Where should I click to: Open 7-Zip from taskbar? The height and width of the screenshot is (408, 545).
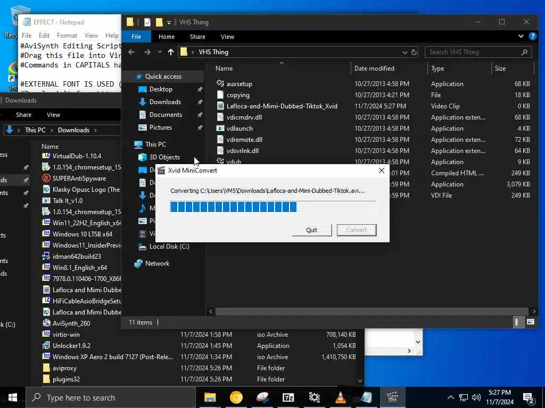(288, 397)
